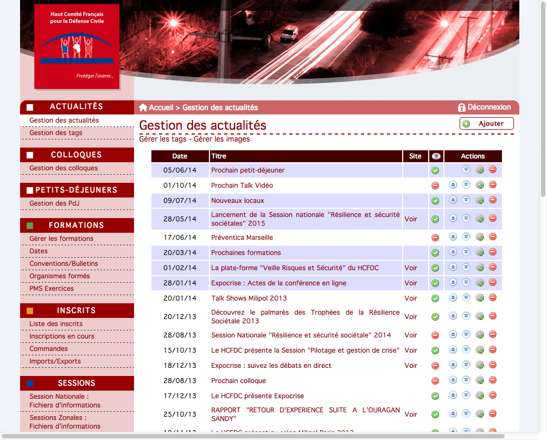
Task: Toggle visibility of Talk Shows Milipol 2013
Action: [435, 298]
